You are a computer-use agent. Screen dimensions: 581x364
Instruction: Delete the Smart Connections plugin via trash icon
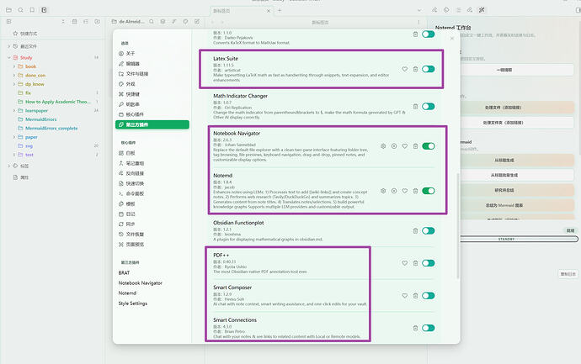pyautogui.click(x=415, y=328)
